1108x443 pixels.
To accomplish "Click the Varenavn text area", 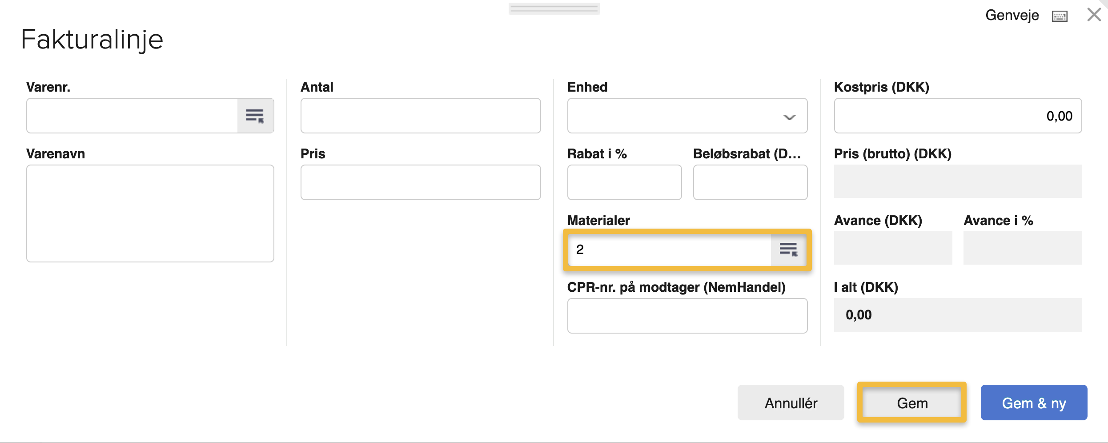I will pos(150,213).
